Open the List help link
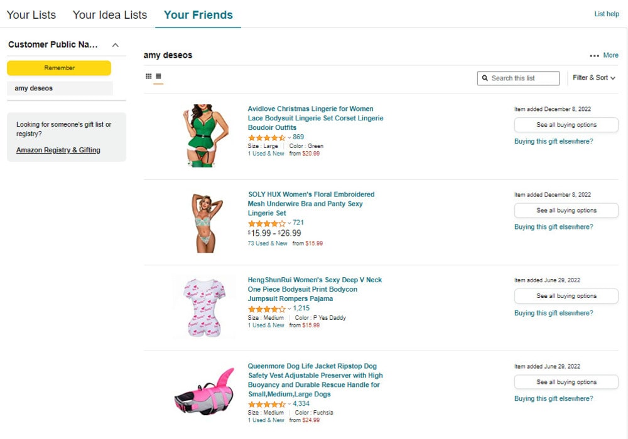Image resolution: width=628 pixels, height=439 pixels. click(607, 14)
